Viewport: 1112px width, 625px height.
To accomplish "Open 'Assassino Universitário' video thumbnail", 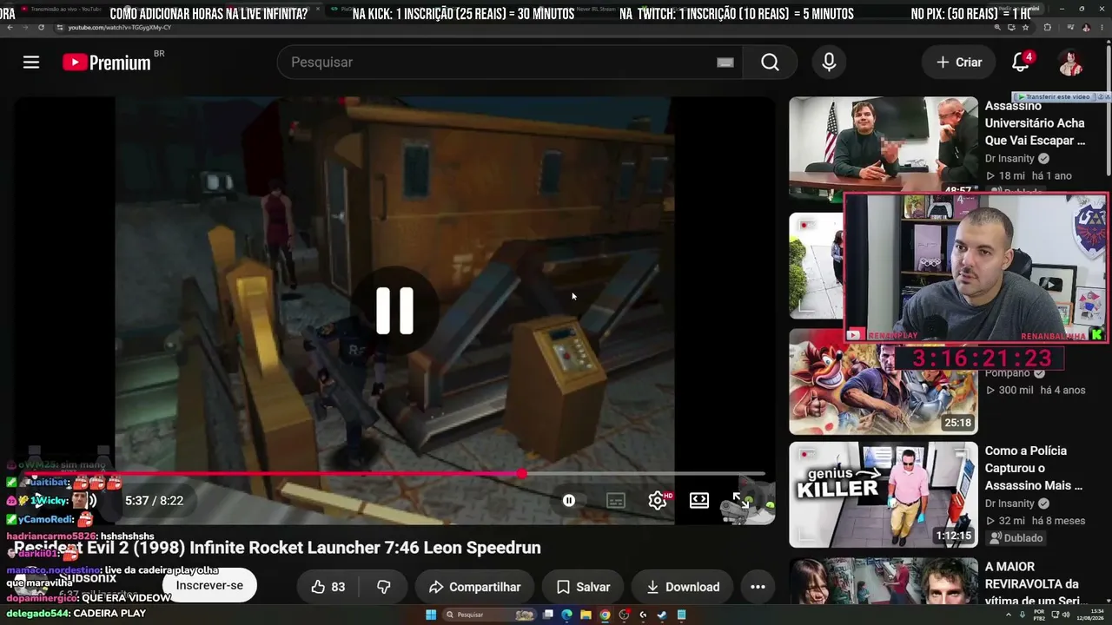I will pos(883,145).
